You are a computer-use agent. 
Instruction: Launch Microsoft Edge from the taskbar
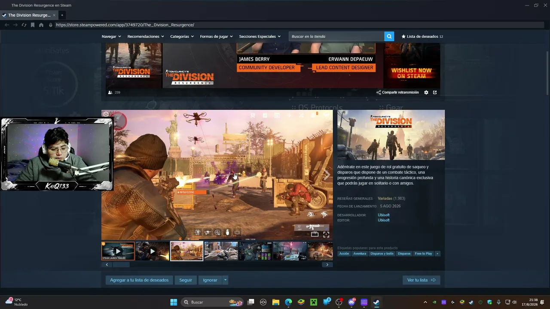pos(288,302)
